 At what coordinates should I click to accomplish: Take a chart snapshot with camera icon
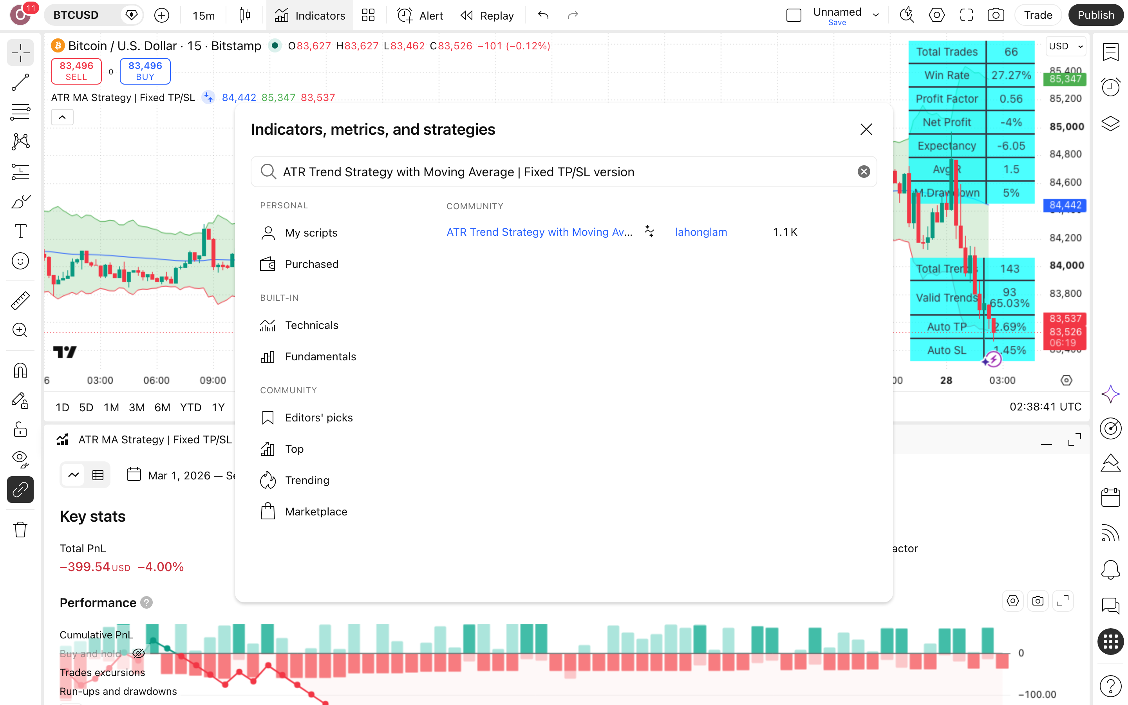coord(996,15)
